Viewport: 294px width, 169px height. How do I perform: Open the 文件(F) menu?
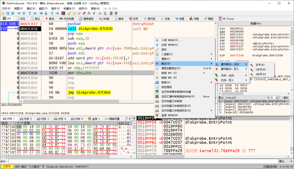coord(6,8)
